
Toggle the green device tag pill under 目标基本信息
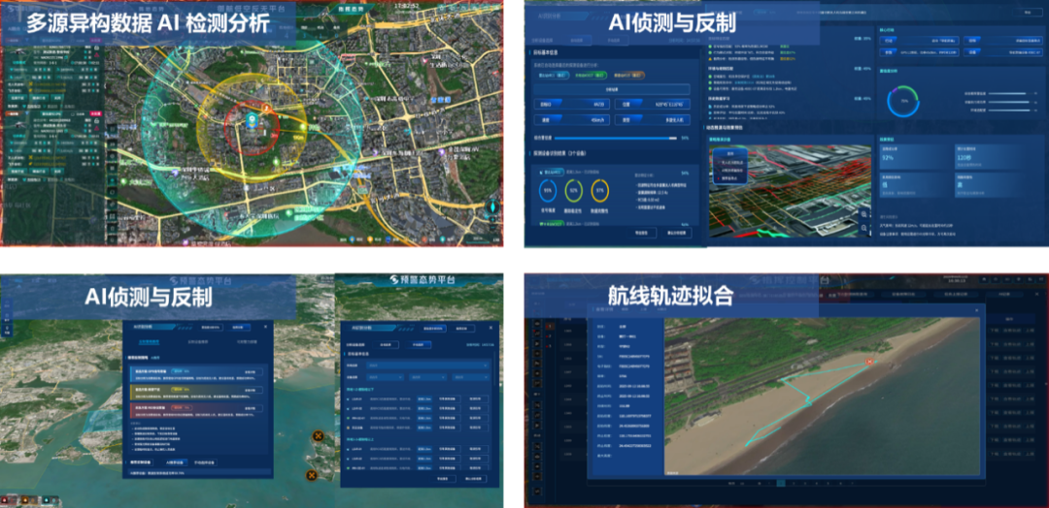588,74
